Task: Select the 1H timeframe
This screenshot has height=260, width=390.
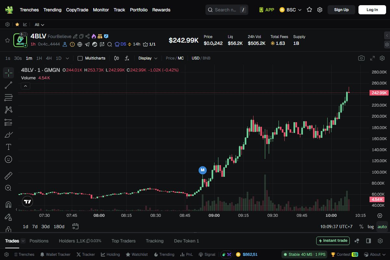Action: [39, 58]
